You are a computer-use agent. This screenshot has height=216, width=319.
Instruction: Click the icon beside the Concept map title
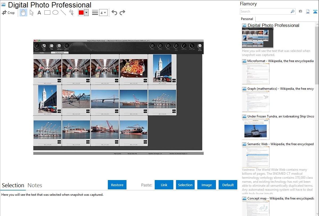[x=244, y=198]
